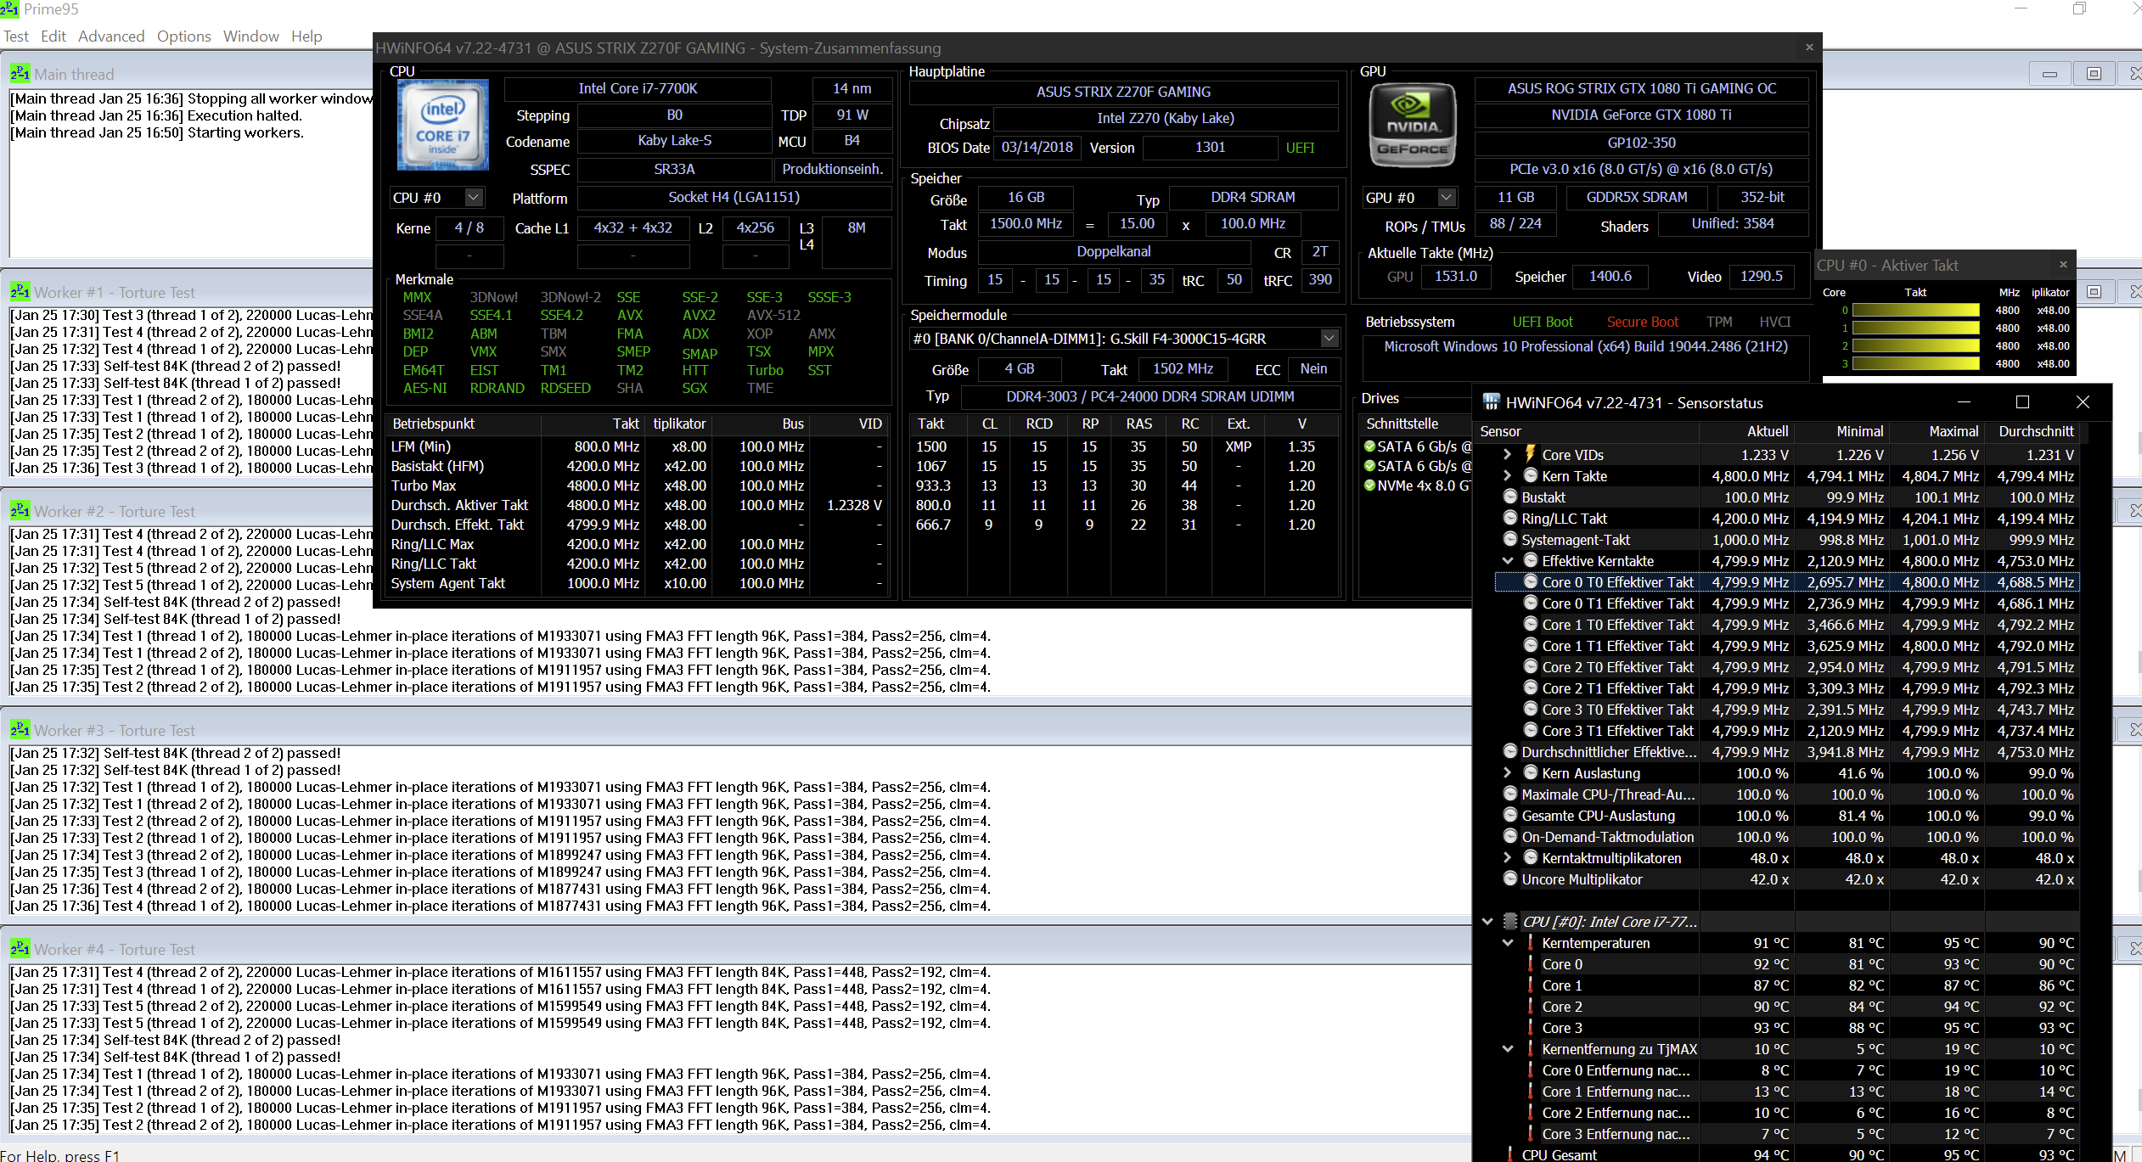The height and width of the screenshot is (1162, 2142).
Task: Open the CPU #0 selector dropdown
Action: click(474, 198)
